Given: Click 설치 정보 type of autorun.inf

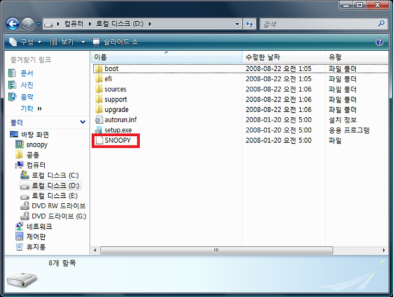Looking at the screenshot, I should tap(343, 120).
